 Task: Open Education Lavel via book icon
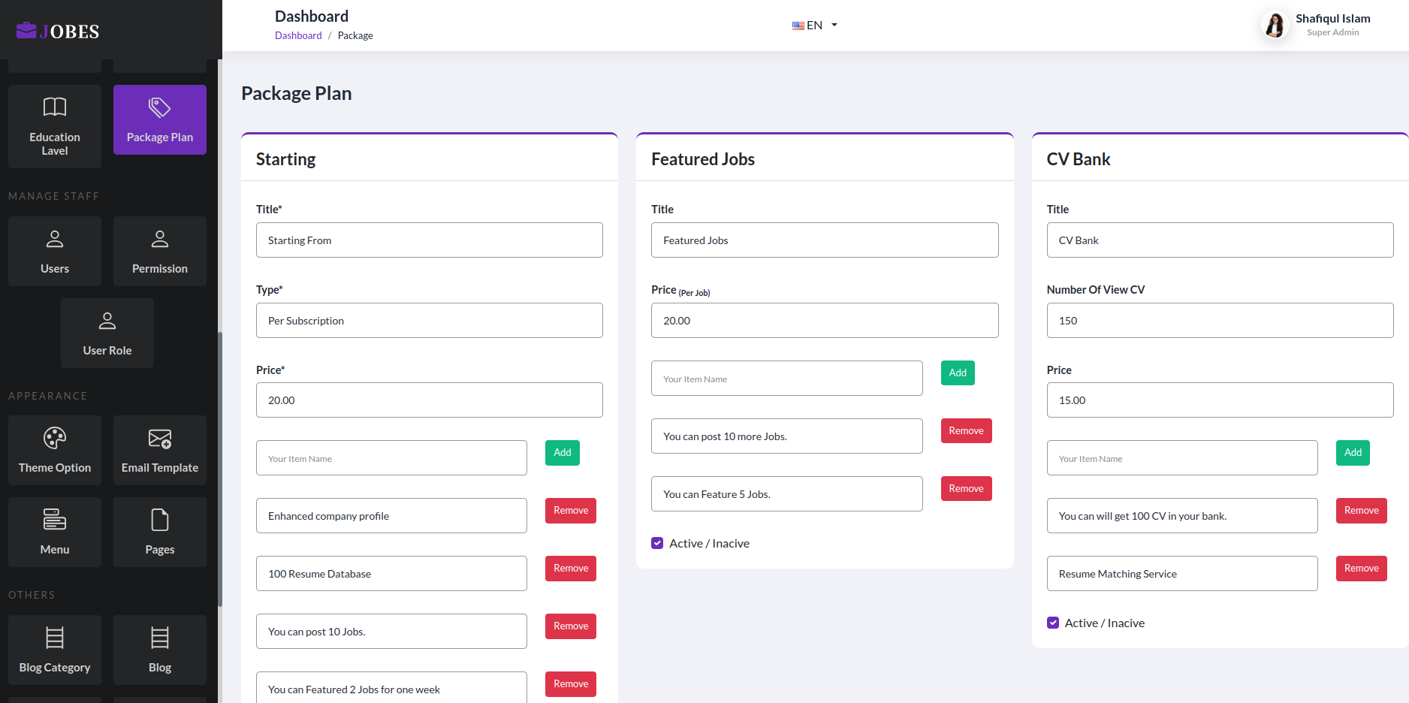point(55,107)
